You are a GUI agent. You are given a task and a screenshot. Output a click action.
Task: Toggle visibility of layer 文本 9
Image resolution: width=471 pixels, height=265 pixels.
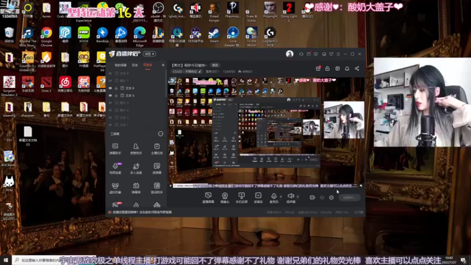point(110,73)
